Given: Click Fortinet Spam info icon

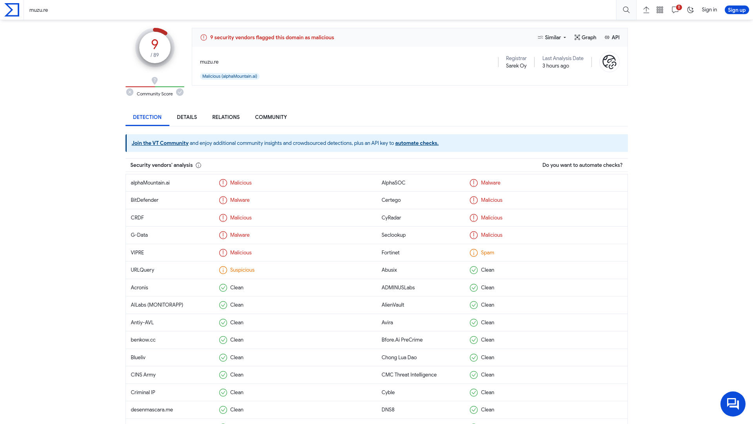Looking at the screenshot, I should pyautogui.click(x=474, y=253).
